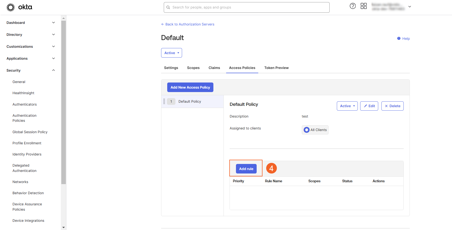Viewport: 452px width, 230px height.
Task: Click the All Clients circle icon
Action: pyautogui.click(x=307, y=130)
